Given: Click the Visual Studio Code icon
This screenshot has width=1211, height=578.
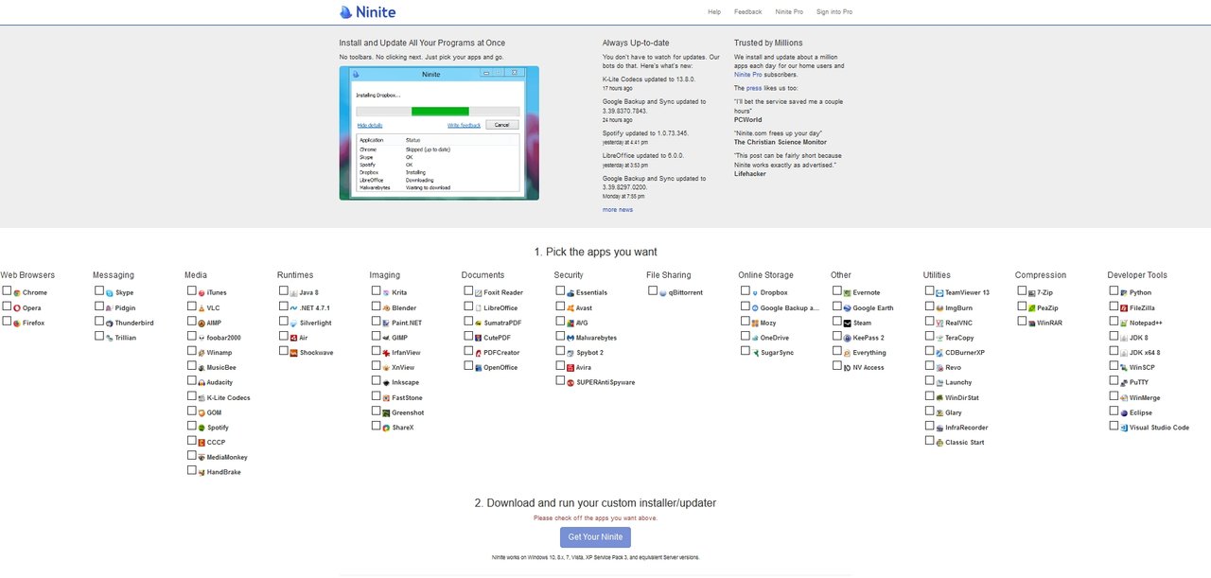Looking at the screenshot, I should pos(1124,428).
